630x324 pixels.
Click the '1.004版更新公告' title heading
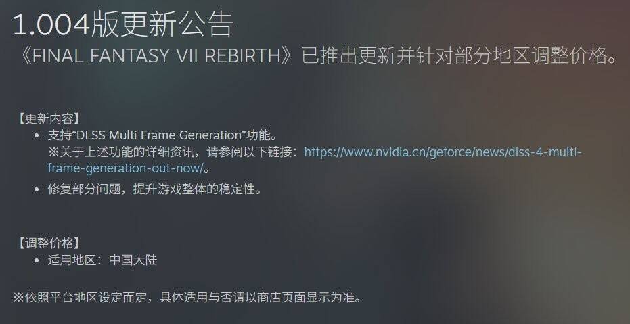124,24
